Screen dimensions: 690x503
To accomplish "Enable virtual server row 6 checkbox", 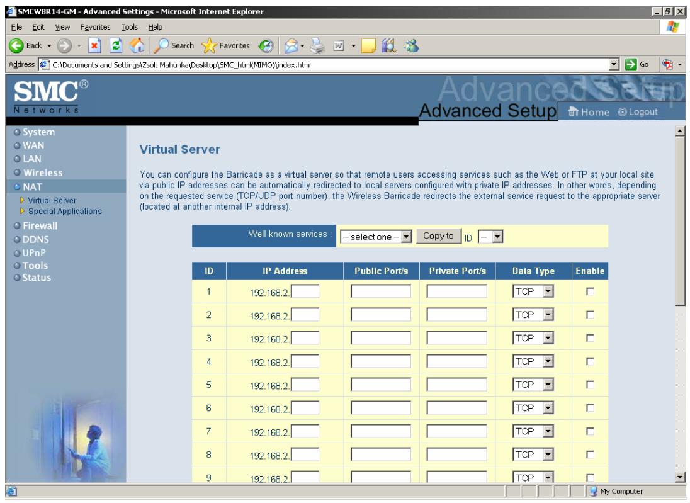I will (x=590, y=409).
